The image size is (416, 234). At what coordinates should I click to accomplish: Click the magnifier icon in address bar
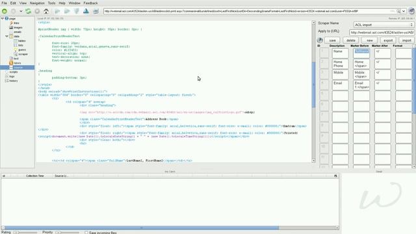398,11
